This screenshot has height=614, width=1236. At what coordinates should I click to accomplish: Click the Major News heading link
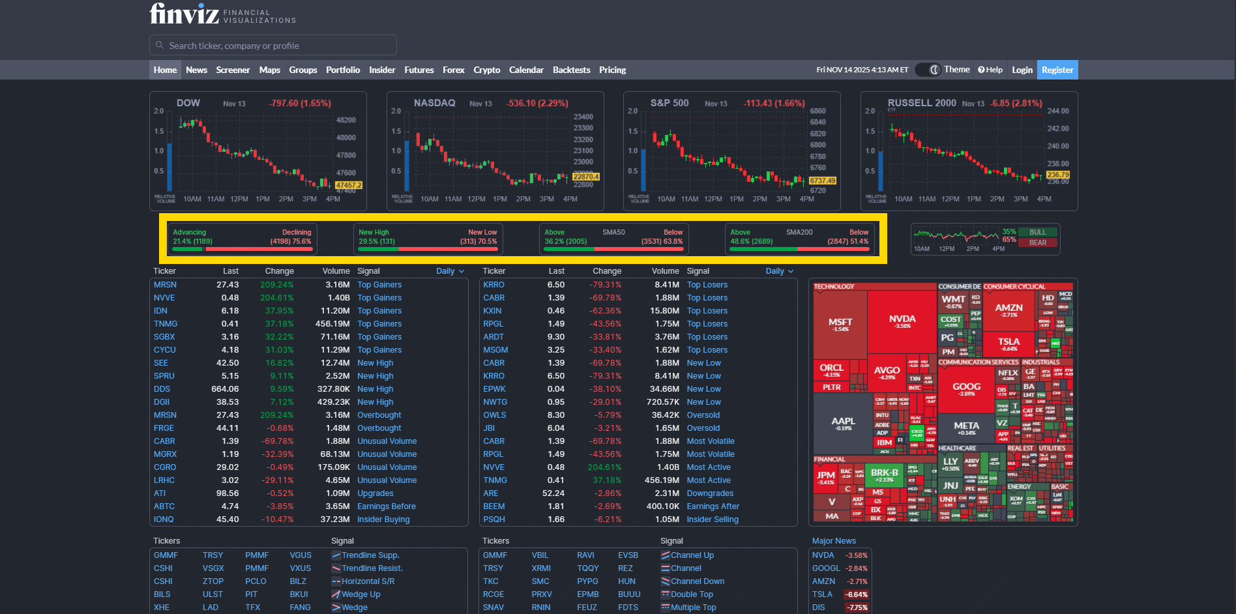point(834,541)
